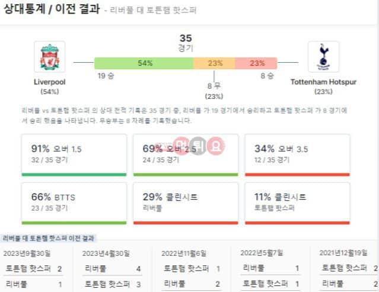Open the 2023년9월30일 match result

[33, 269]
